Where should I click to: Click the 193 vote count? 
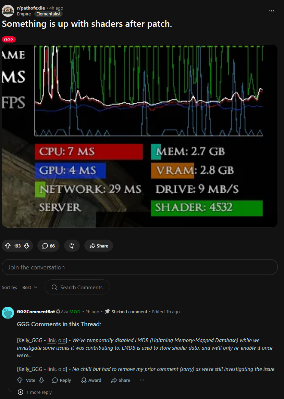click(17, 246)
